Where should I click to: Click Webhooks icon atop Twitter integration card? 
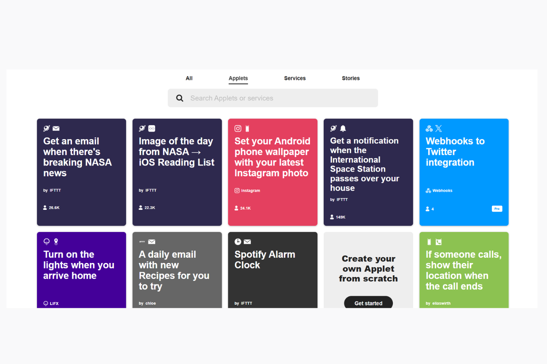[x=429, y=128]
